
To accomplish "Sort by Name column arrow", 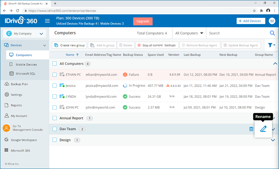I will 77,55.
